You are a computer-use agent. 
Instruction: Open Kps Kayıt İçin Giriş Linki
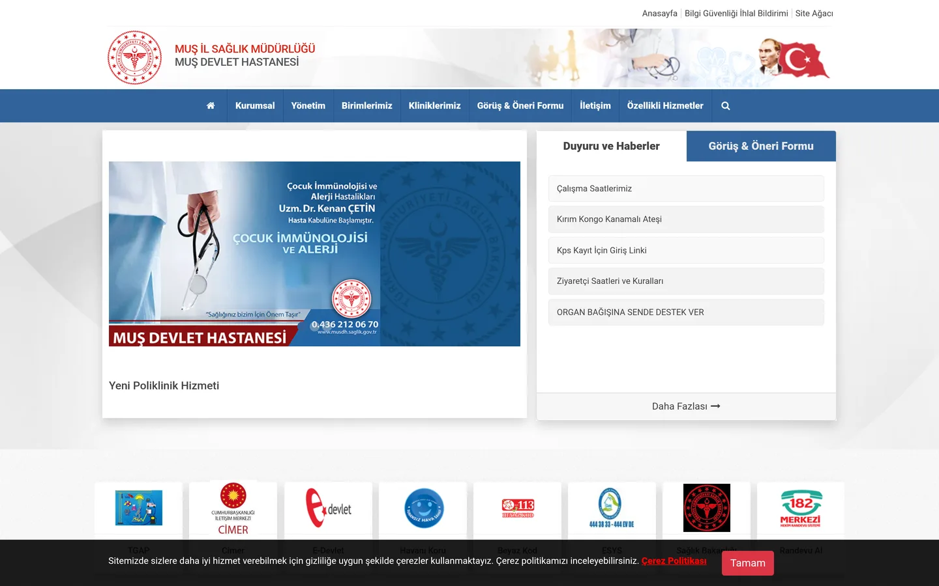[x=686, y=251]
